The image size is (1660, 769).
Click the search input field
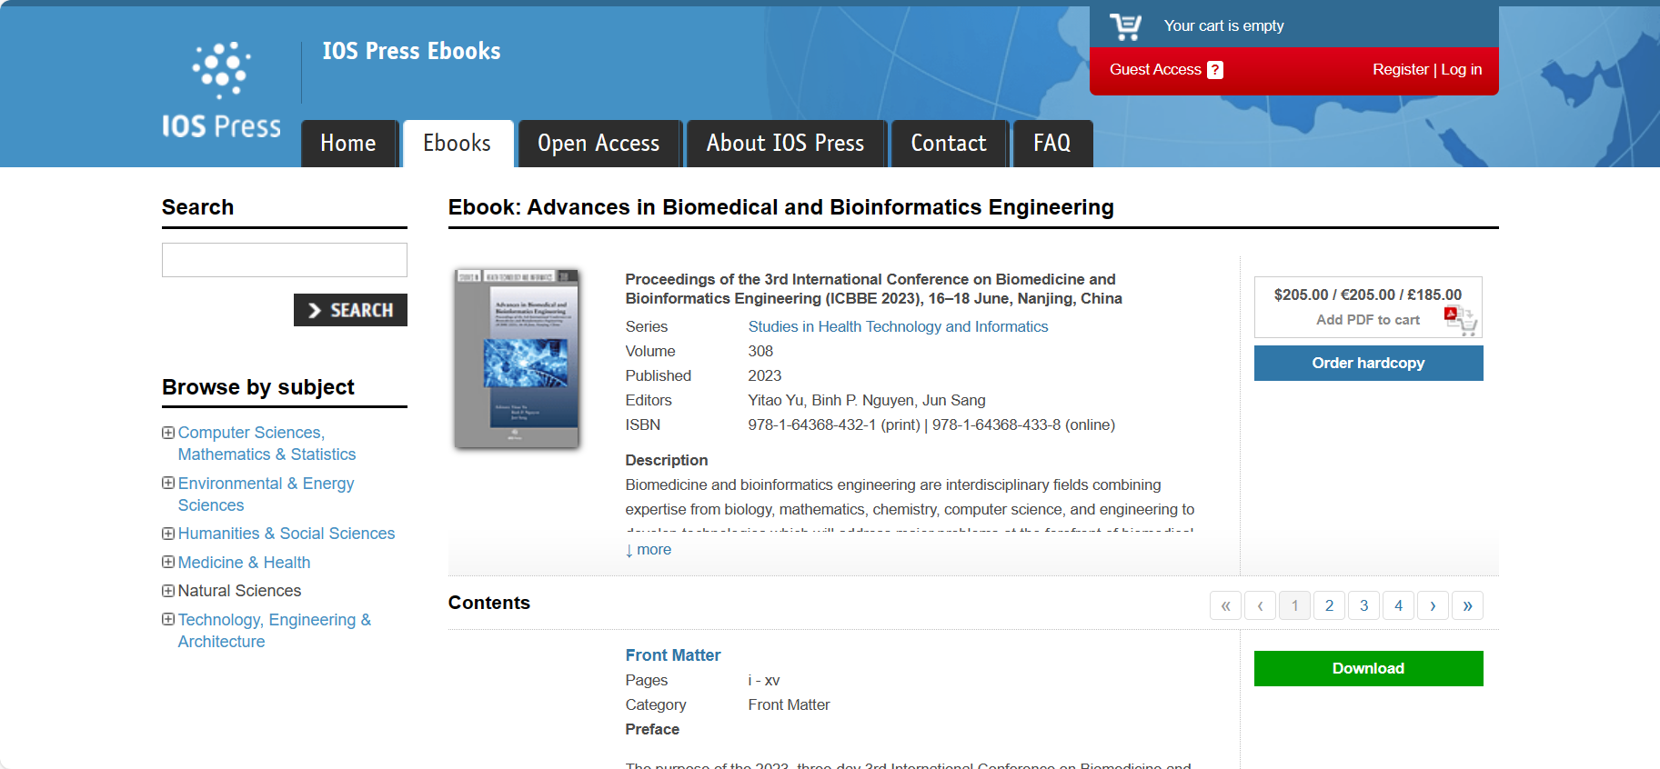[285, 260]
